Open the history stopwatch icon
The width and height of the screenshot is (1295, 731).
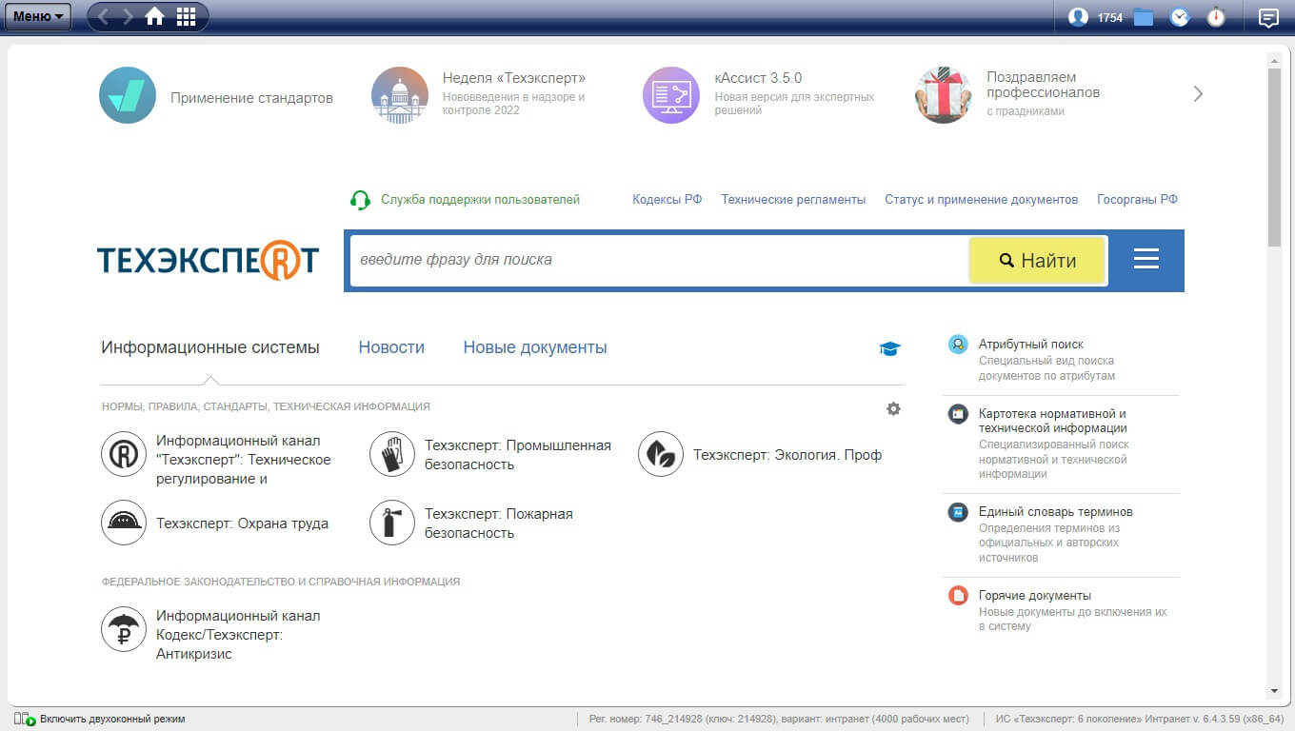pyautogui.click(x=1216, y=17)
